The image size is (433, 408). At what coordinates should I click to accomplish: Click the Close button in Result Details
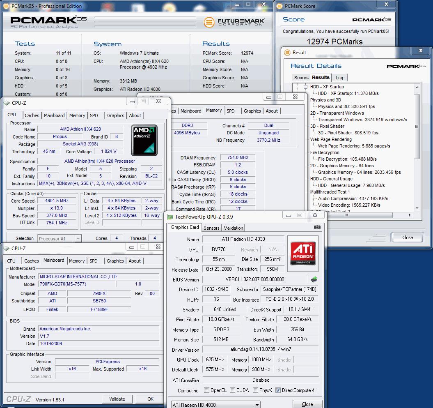point(407,237)
